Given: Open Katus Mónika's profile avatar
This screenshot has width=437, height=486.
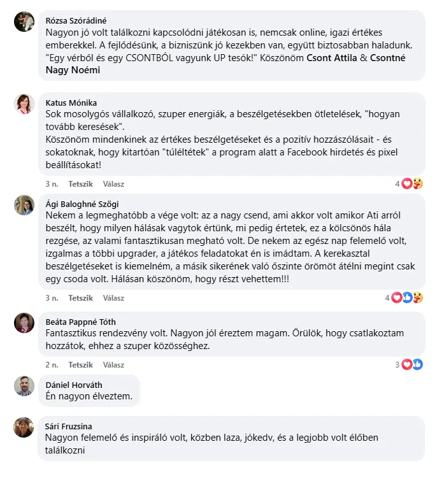Looking at the screenshot, I should click(24, 104).
